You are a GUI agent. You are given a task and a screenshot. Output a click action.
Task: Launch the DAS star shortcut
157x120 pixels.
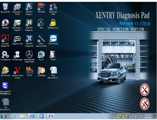coord(41,24)
